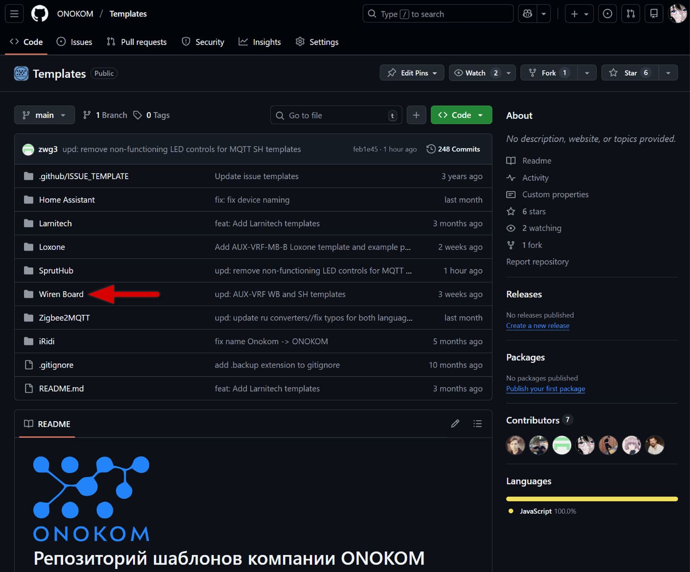Open the notifications inbox icon
Screen dimensions: 690x572
pyautogui.click(x=653, y=13)
